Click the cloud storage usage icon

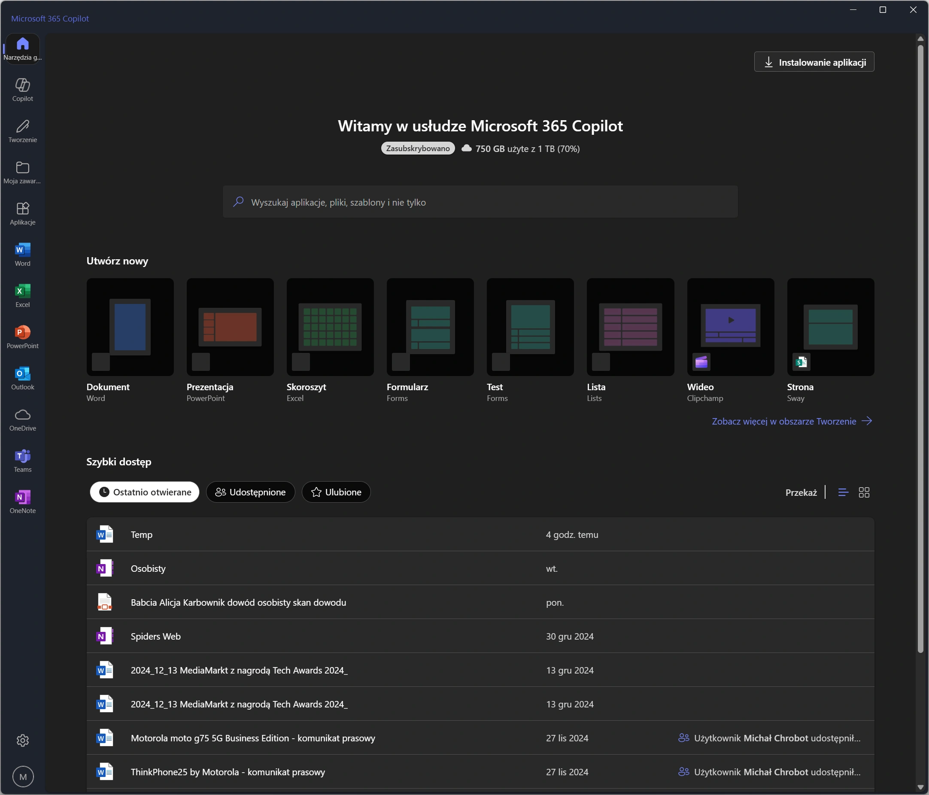[x=466, y=149]
